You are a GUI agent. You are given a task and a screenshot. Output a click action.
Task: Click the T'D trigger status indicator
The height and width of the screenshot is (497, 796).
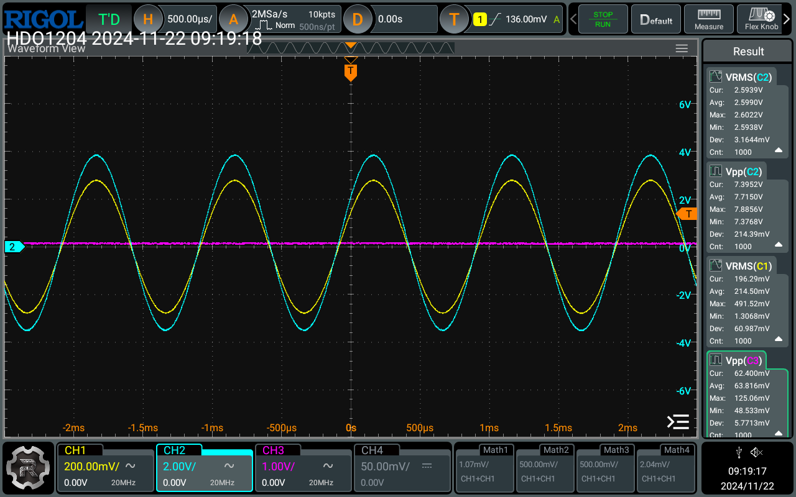pyautogui.click(x=109, y=19)
